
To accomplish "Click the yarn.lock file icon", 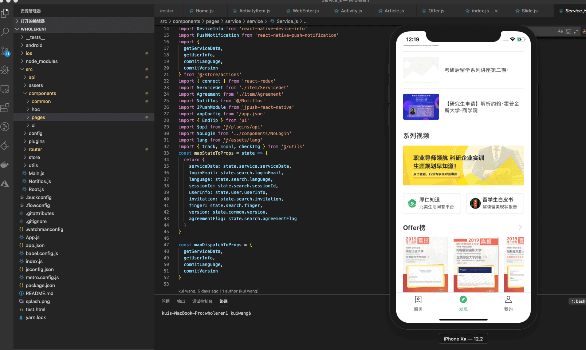I will tap(21, 317).
